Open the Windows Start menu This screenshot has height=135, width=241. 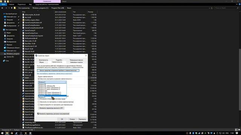click(x=2, y=133)
